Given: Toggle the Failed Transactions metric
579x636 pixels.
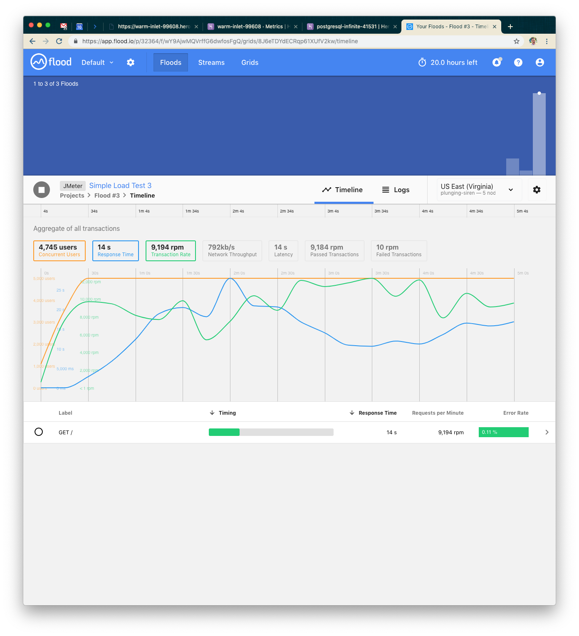Looking at the screenshot, I should tap(398, 251).
